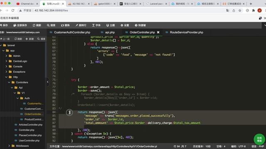Image resolution: width=266 pixels, height=149 pixels.
Task: Collapse the Api folder
Action: click(12, 88)
